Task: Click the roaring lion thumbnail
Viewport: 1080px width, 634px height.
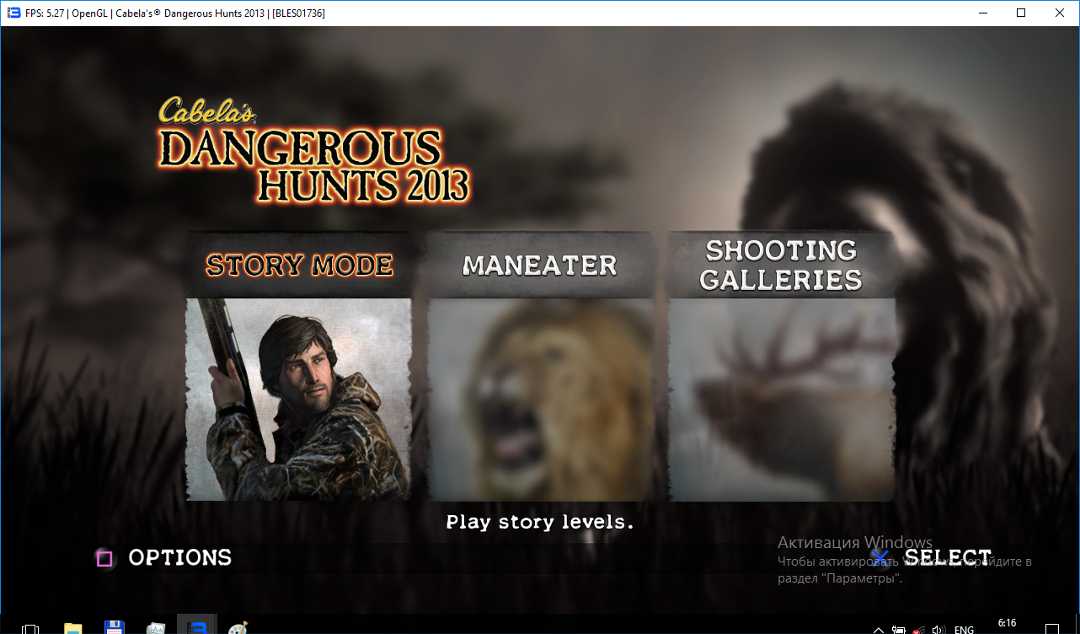Action: click(540, 400)
